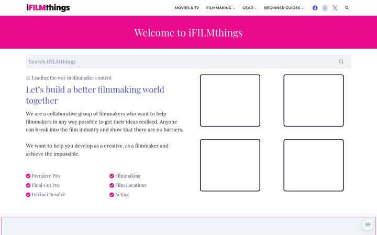The image size is (377, 235).
Task: Click checkmark icon beside Filmmaking
Action: click(112, 176)
